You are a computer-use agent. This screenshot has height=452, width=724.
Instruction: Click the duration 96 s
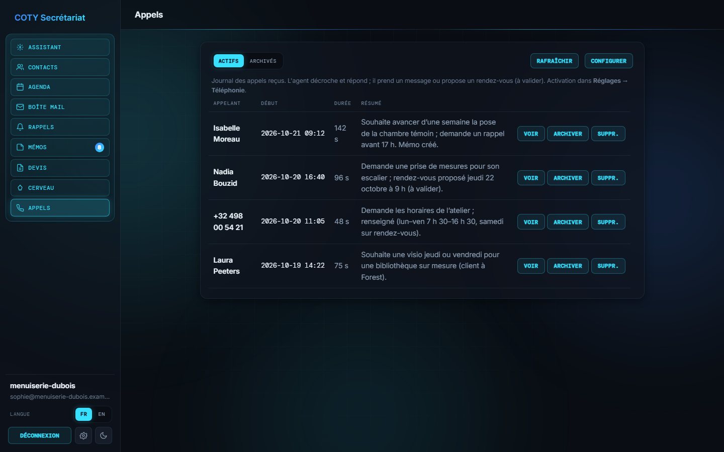[x=341, y=178]
